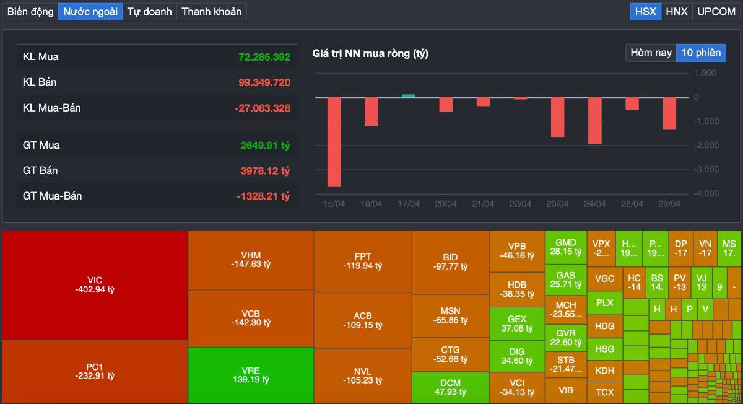Click the BID -97.77 tỷ tile
Screen dimensions: 743x404
click(450, 262)
